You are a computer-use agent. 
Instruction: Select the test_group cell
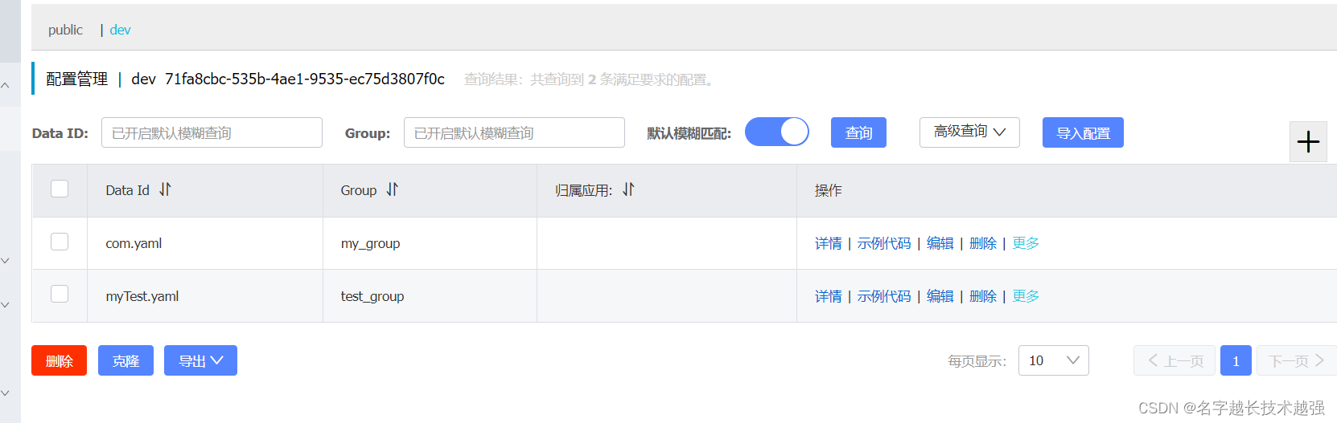coord(430,296)
